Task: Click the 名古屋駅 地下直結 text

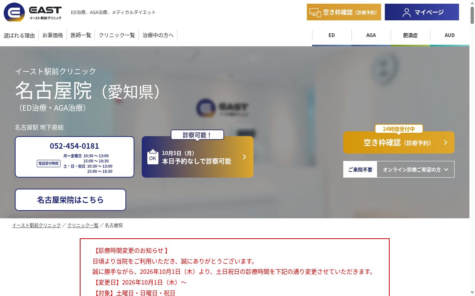Action: point(39,127)
